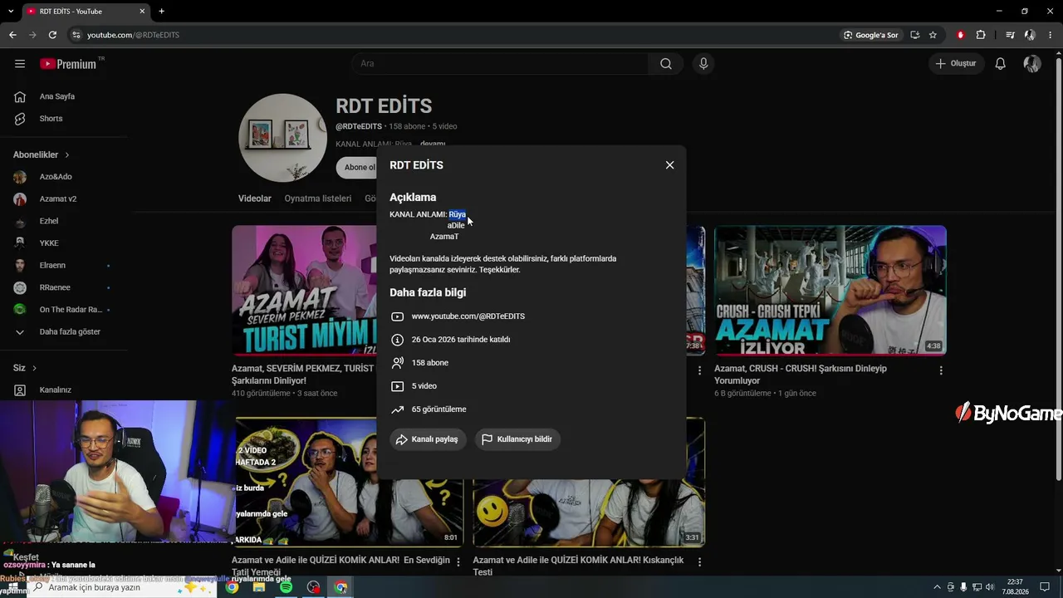The width and height of the screenshot is (1063, 598).
Task: Click the address bar URL
Action: [x=133, y=35]
